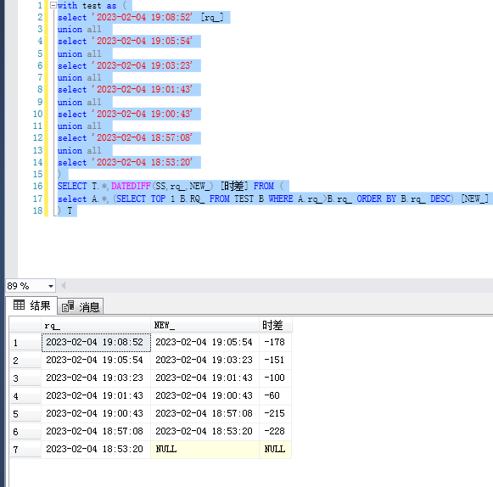Click the 'SELECT TOP 1 B.RQ_' subquery text
The image size is (493, 487).
[160, 199]
